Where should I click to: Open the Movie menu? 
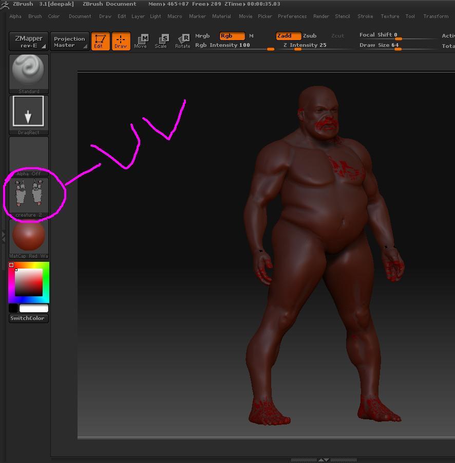click(x=245, y=16)
